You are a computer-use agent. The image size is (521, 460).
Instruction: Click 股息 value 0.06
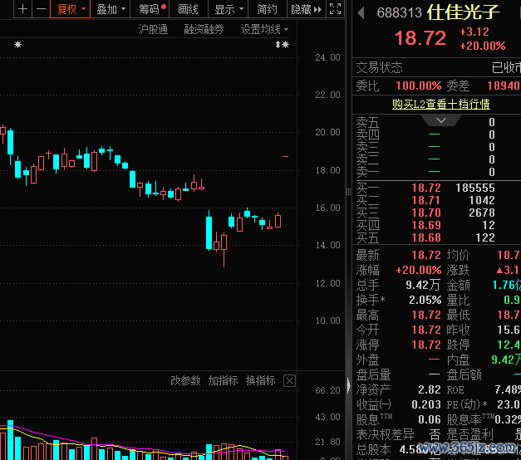(430, 419)
